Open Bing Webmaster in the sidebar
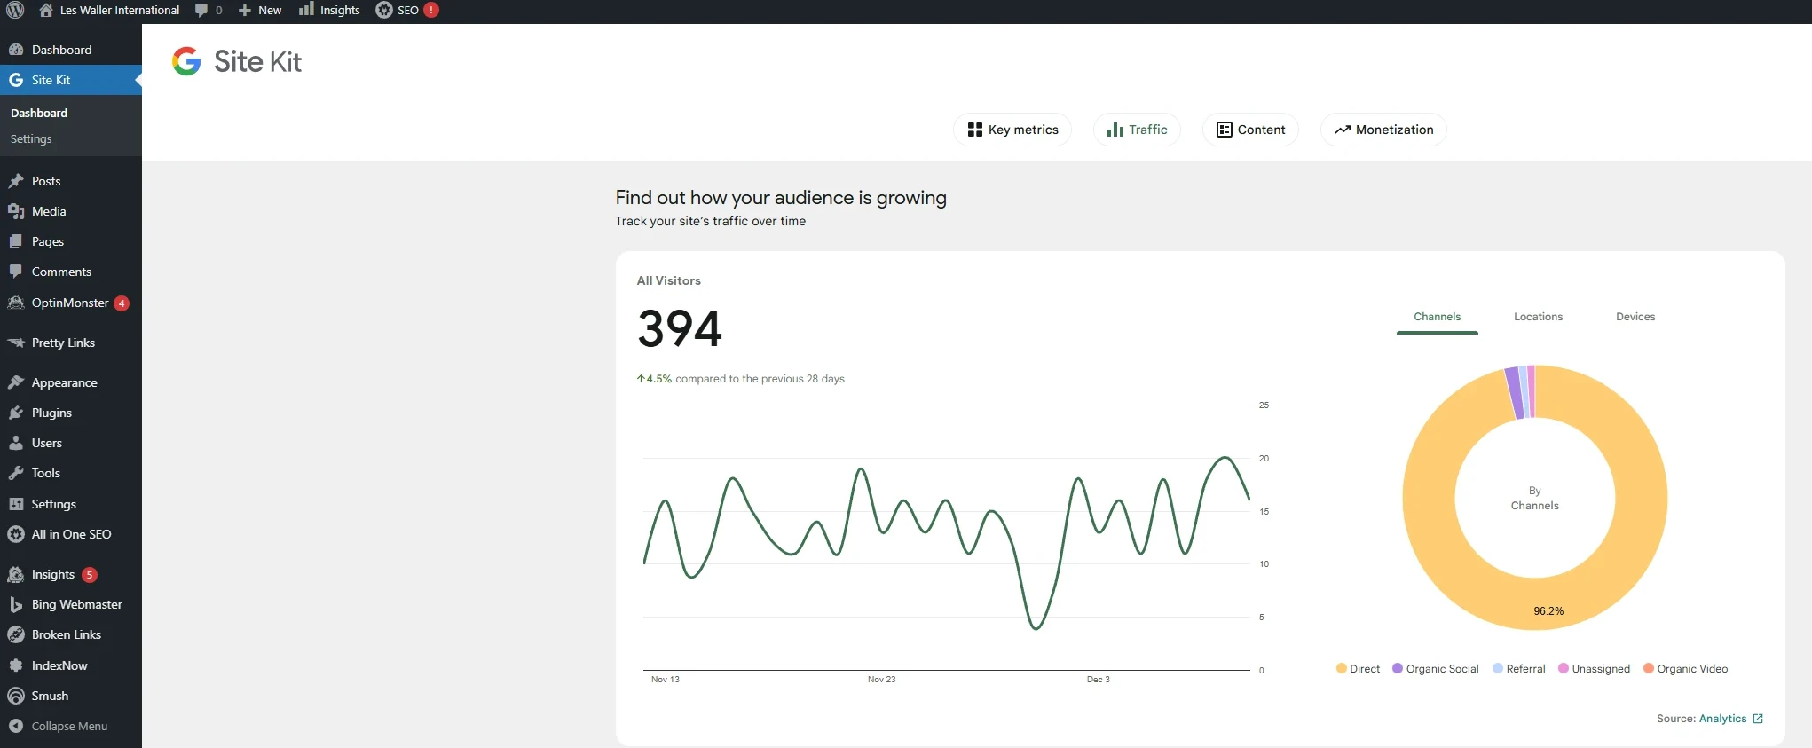This screenshot has height=748, width=1812. click(76, 604)
